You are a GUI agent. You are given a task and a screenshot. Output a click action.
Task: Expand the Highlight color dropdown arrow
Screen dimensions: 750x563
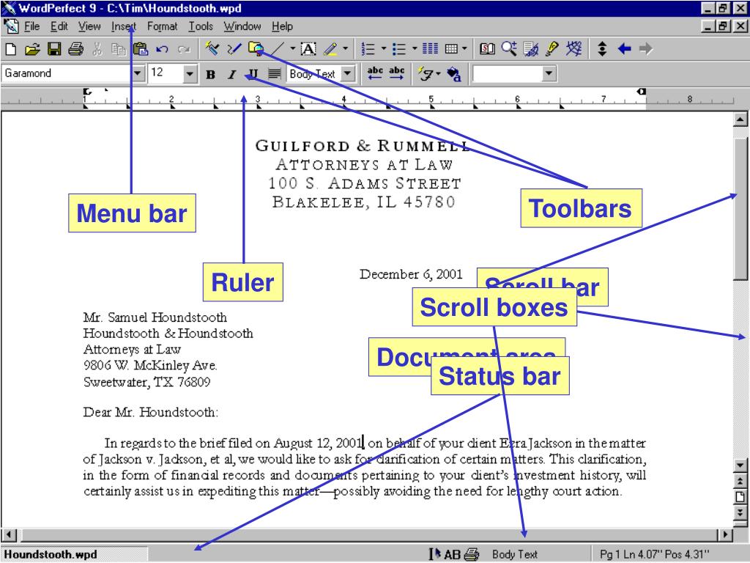point(345,49)
